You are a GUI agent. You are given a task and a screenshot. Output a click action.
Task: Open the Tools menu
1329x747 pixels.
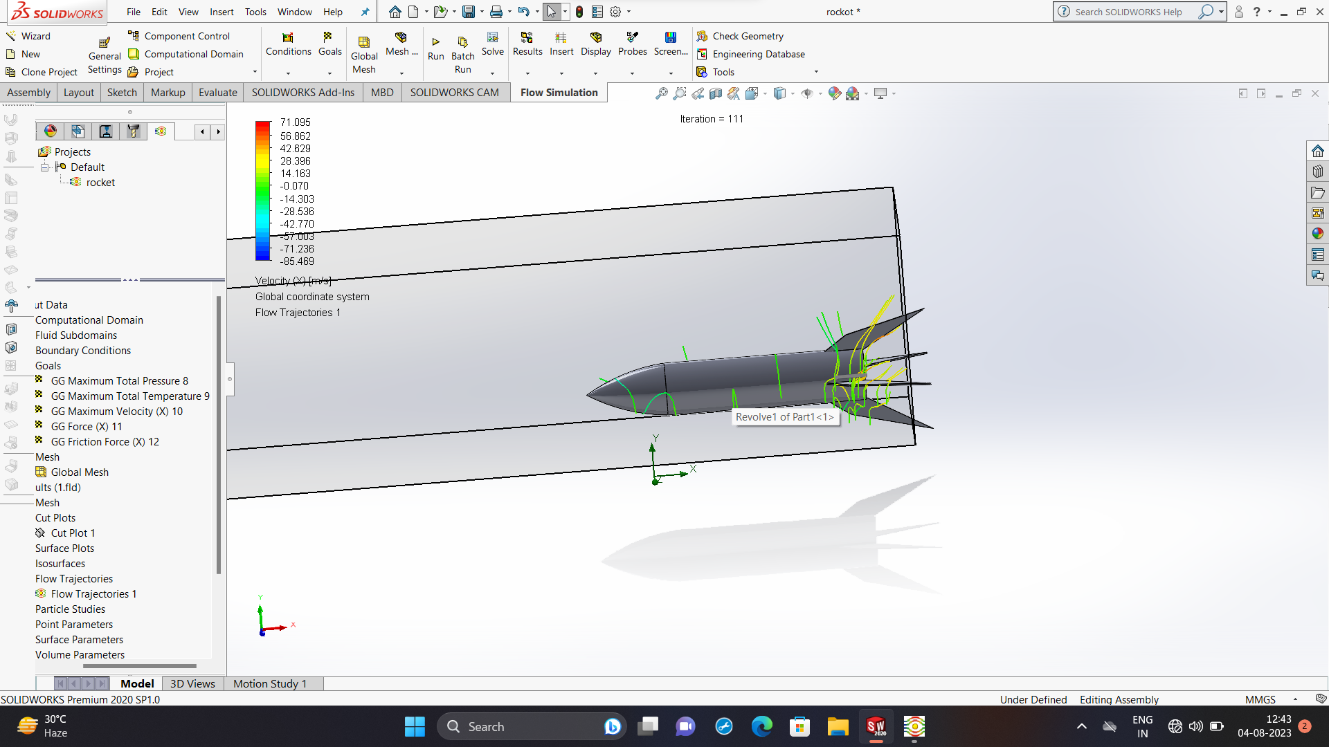point(255,12)
